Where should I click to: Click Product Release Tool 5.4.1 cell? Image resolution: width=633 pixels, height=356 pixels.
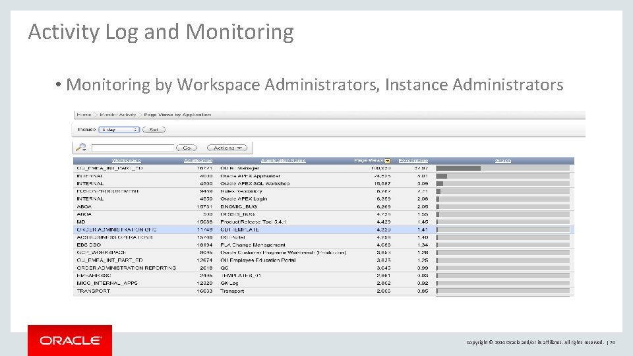click(253, 222)
